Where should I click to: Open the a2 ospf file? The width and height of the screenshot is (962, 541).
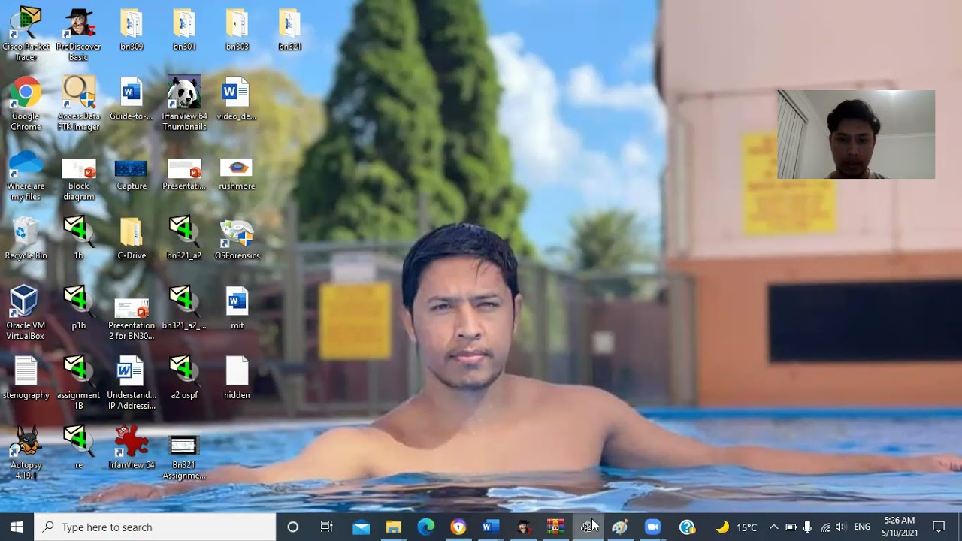point(184,378)
